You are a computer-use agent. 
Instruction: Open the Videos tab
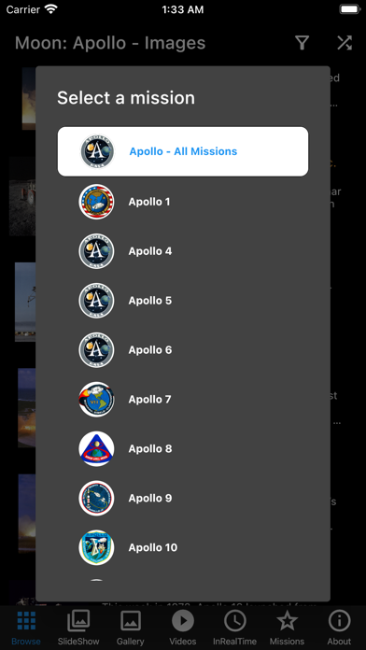click(x=183, y=628)
